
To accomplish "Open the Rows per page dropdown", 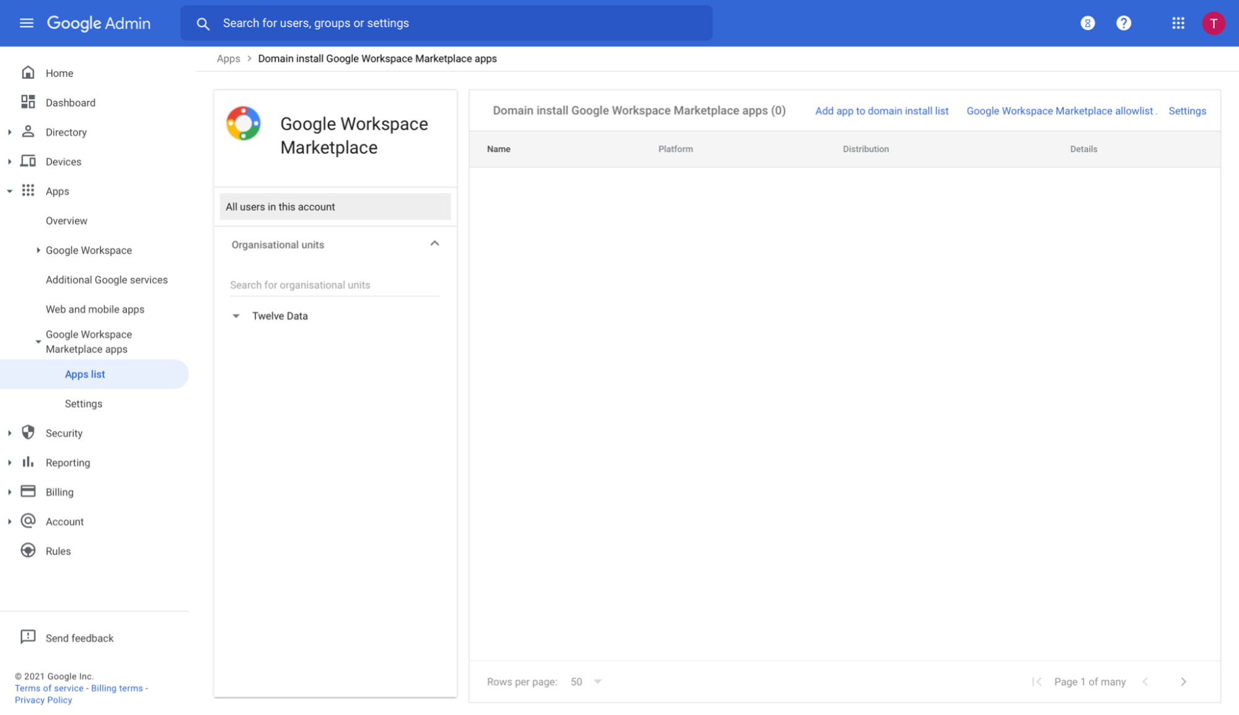I will click(x=586, y=681).
